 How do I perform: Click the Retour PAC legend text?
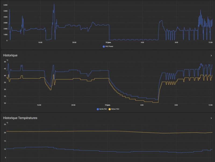click(x=115, y=109)
